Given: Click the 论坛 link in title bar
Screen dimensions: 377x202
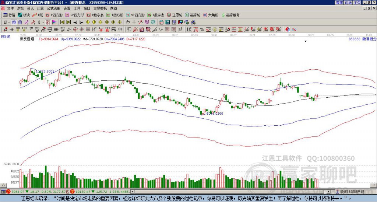Looking at the screenshot, I should click(348, 3).
